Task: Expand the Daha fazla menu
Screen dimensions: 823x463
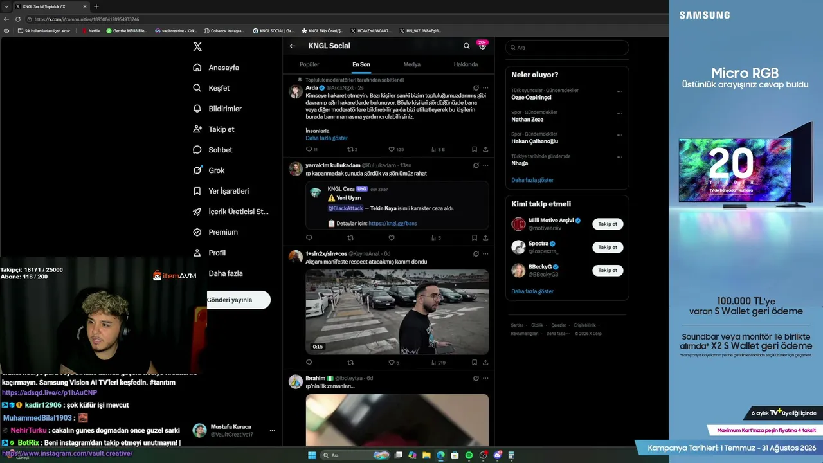Action: click(225, 273)
